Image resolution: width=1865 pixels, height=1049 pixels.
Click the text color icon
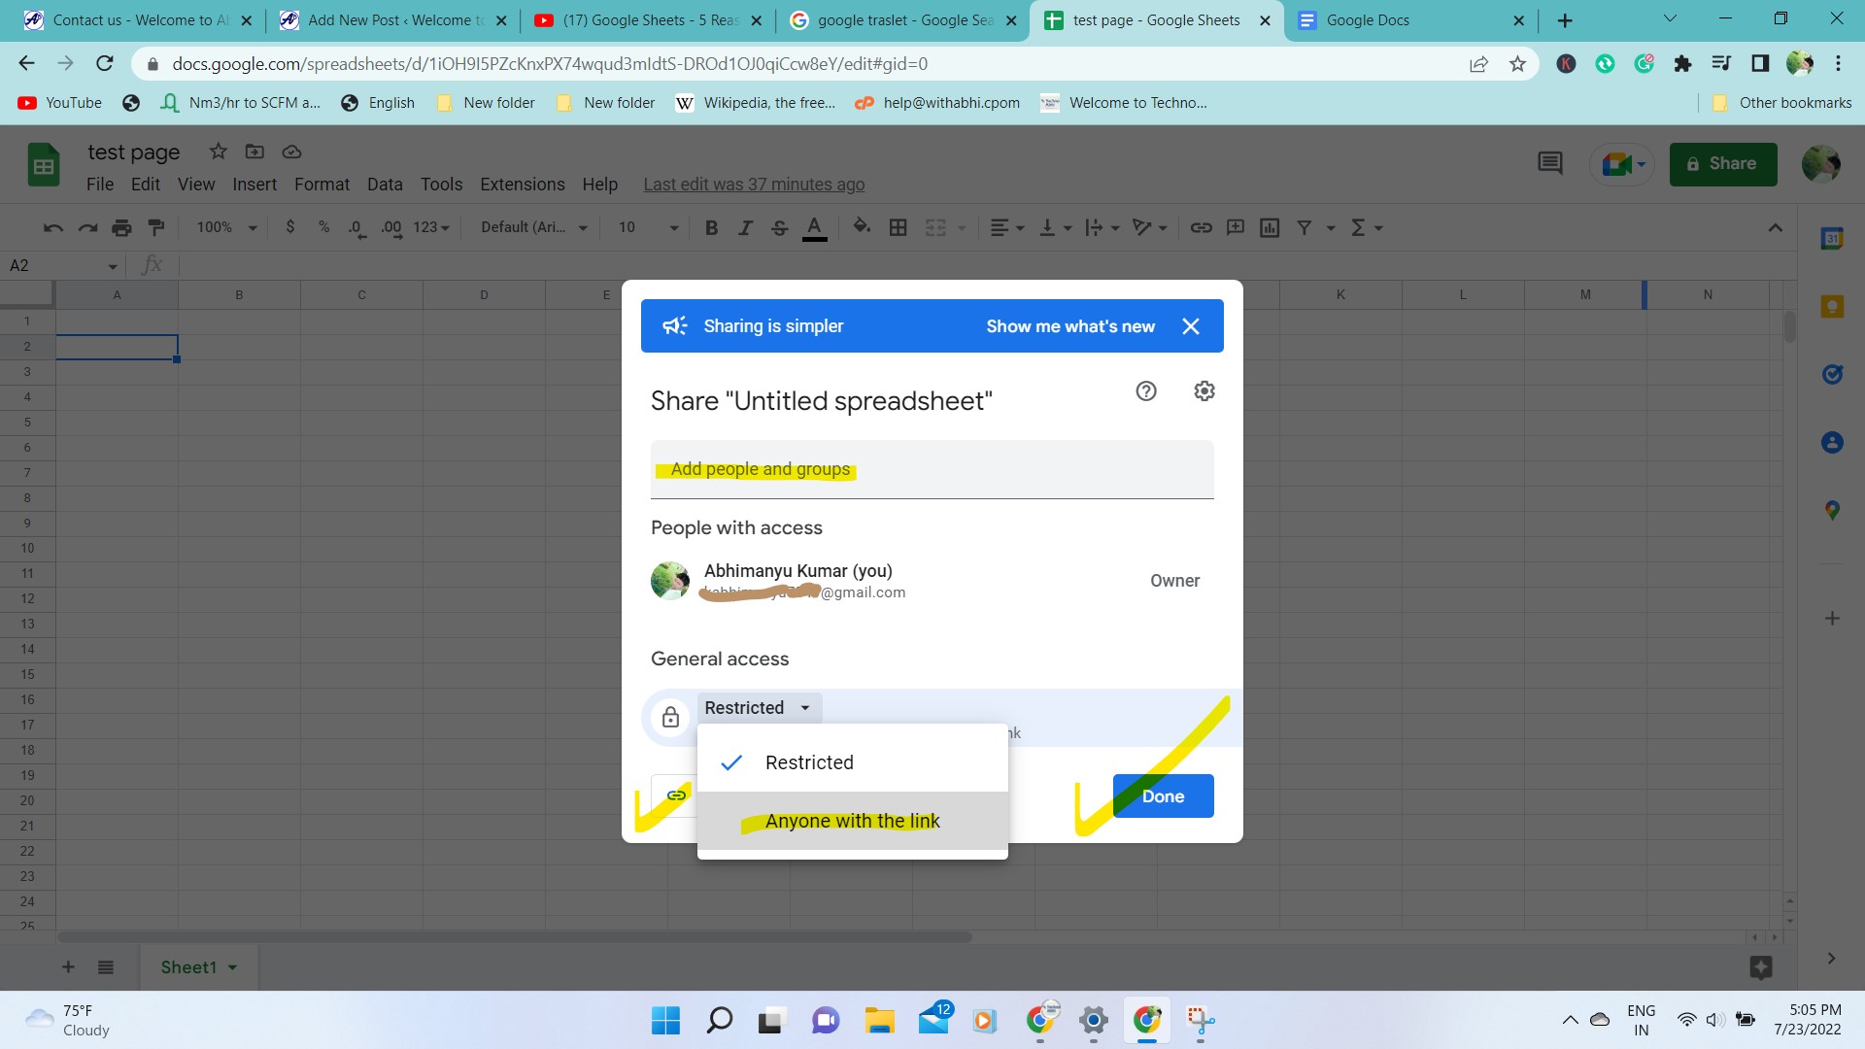point(815,228)
